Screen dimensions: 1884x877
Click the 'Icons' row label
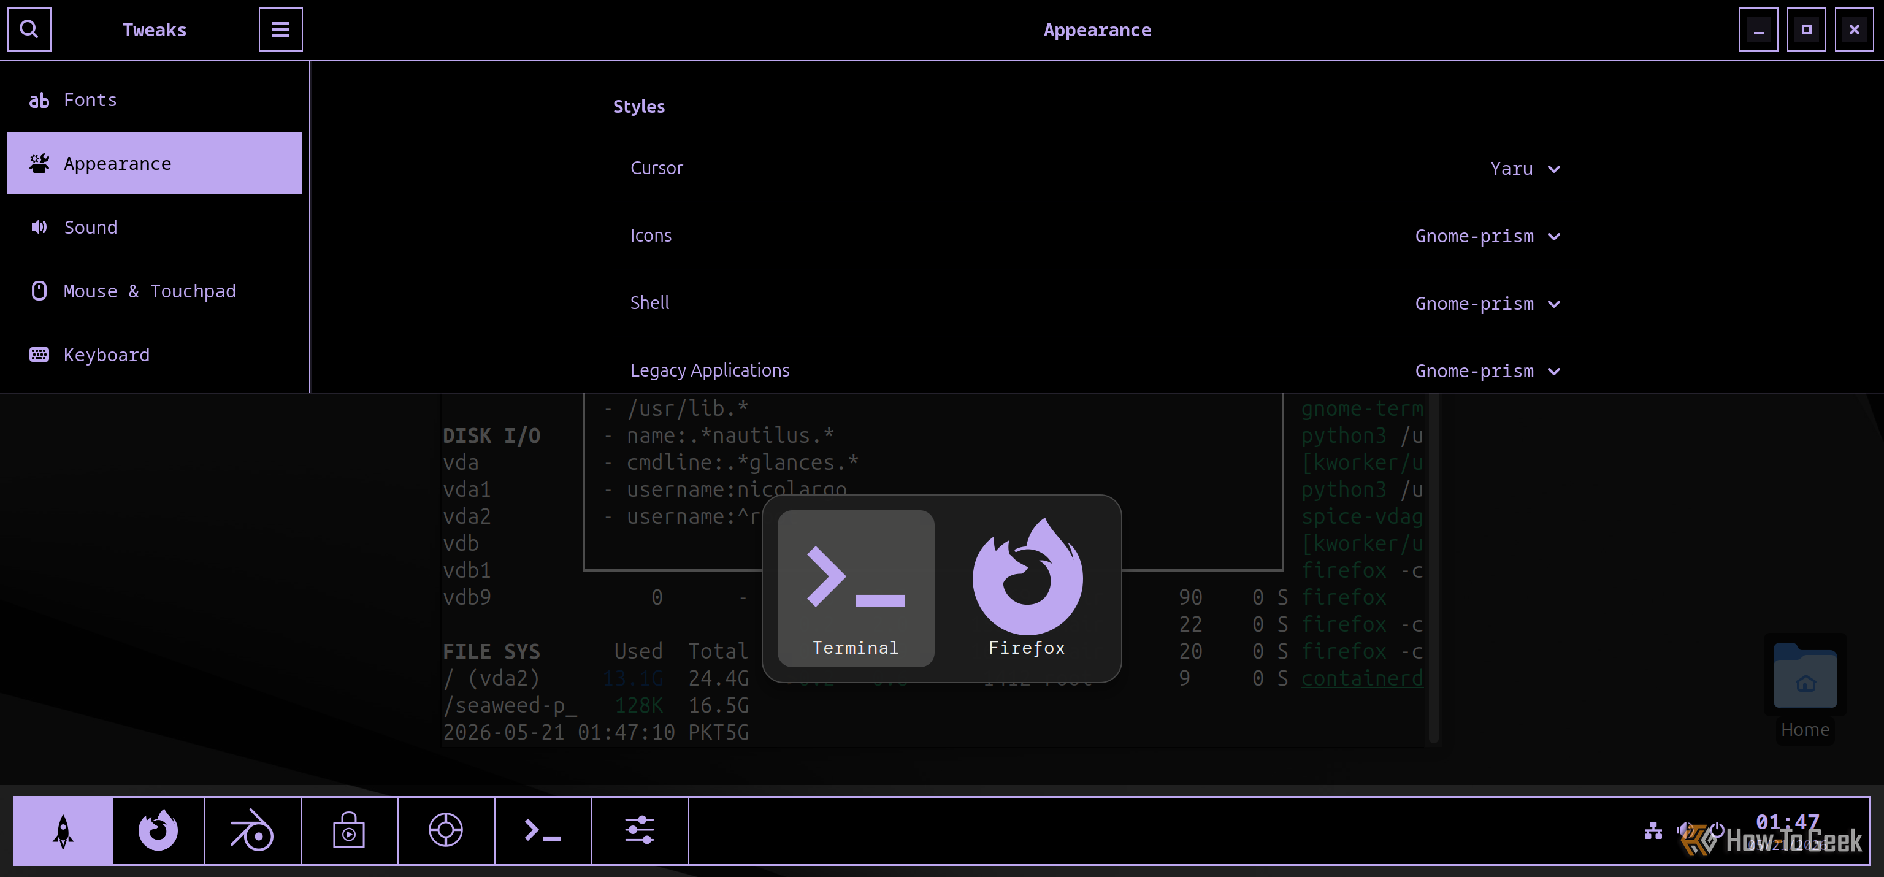pyautogui.click(x=650, y=236)
